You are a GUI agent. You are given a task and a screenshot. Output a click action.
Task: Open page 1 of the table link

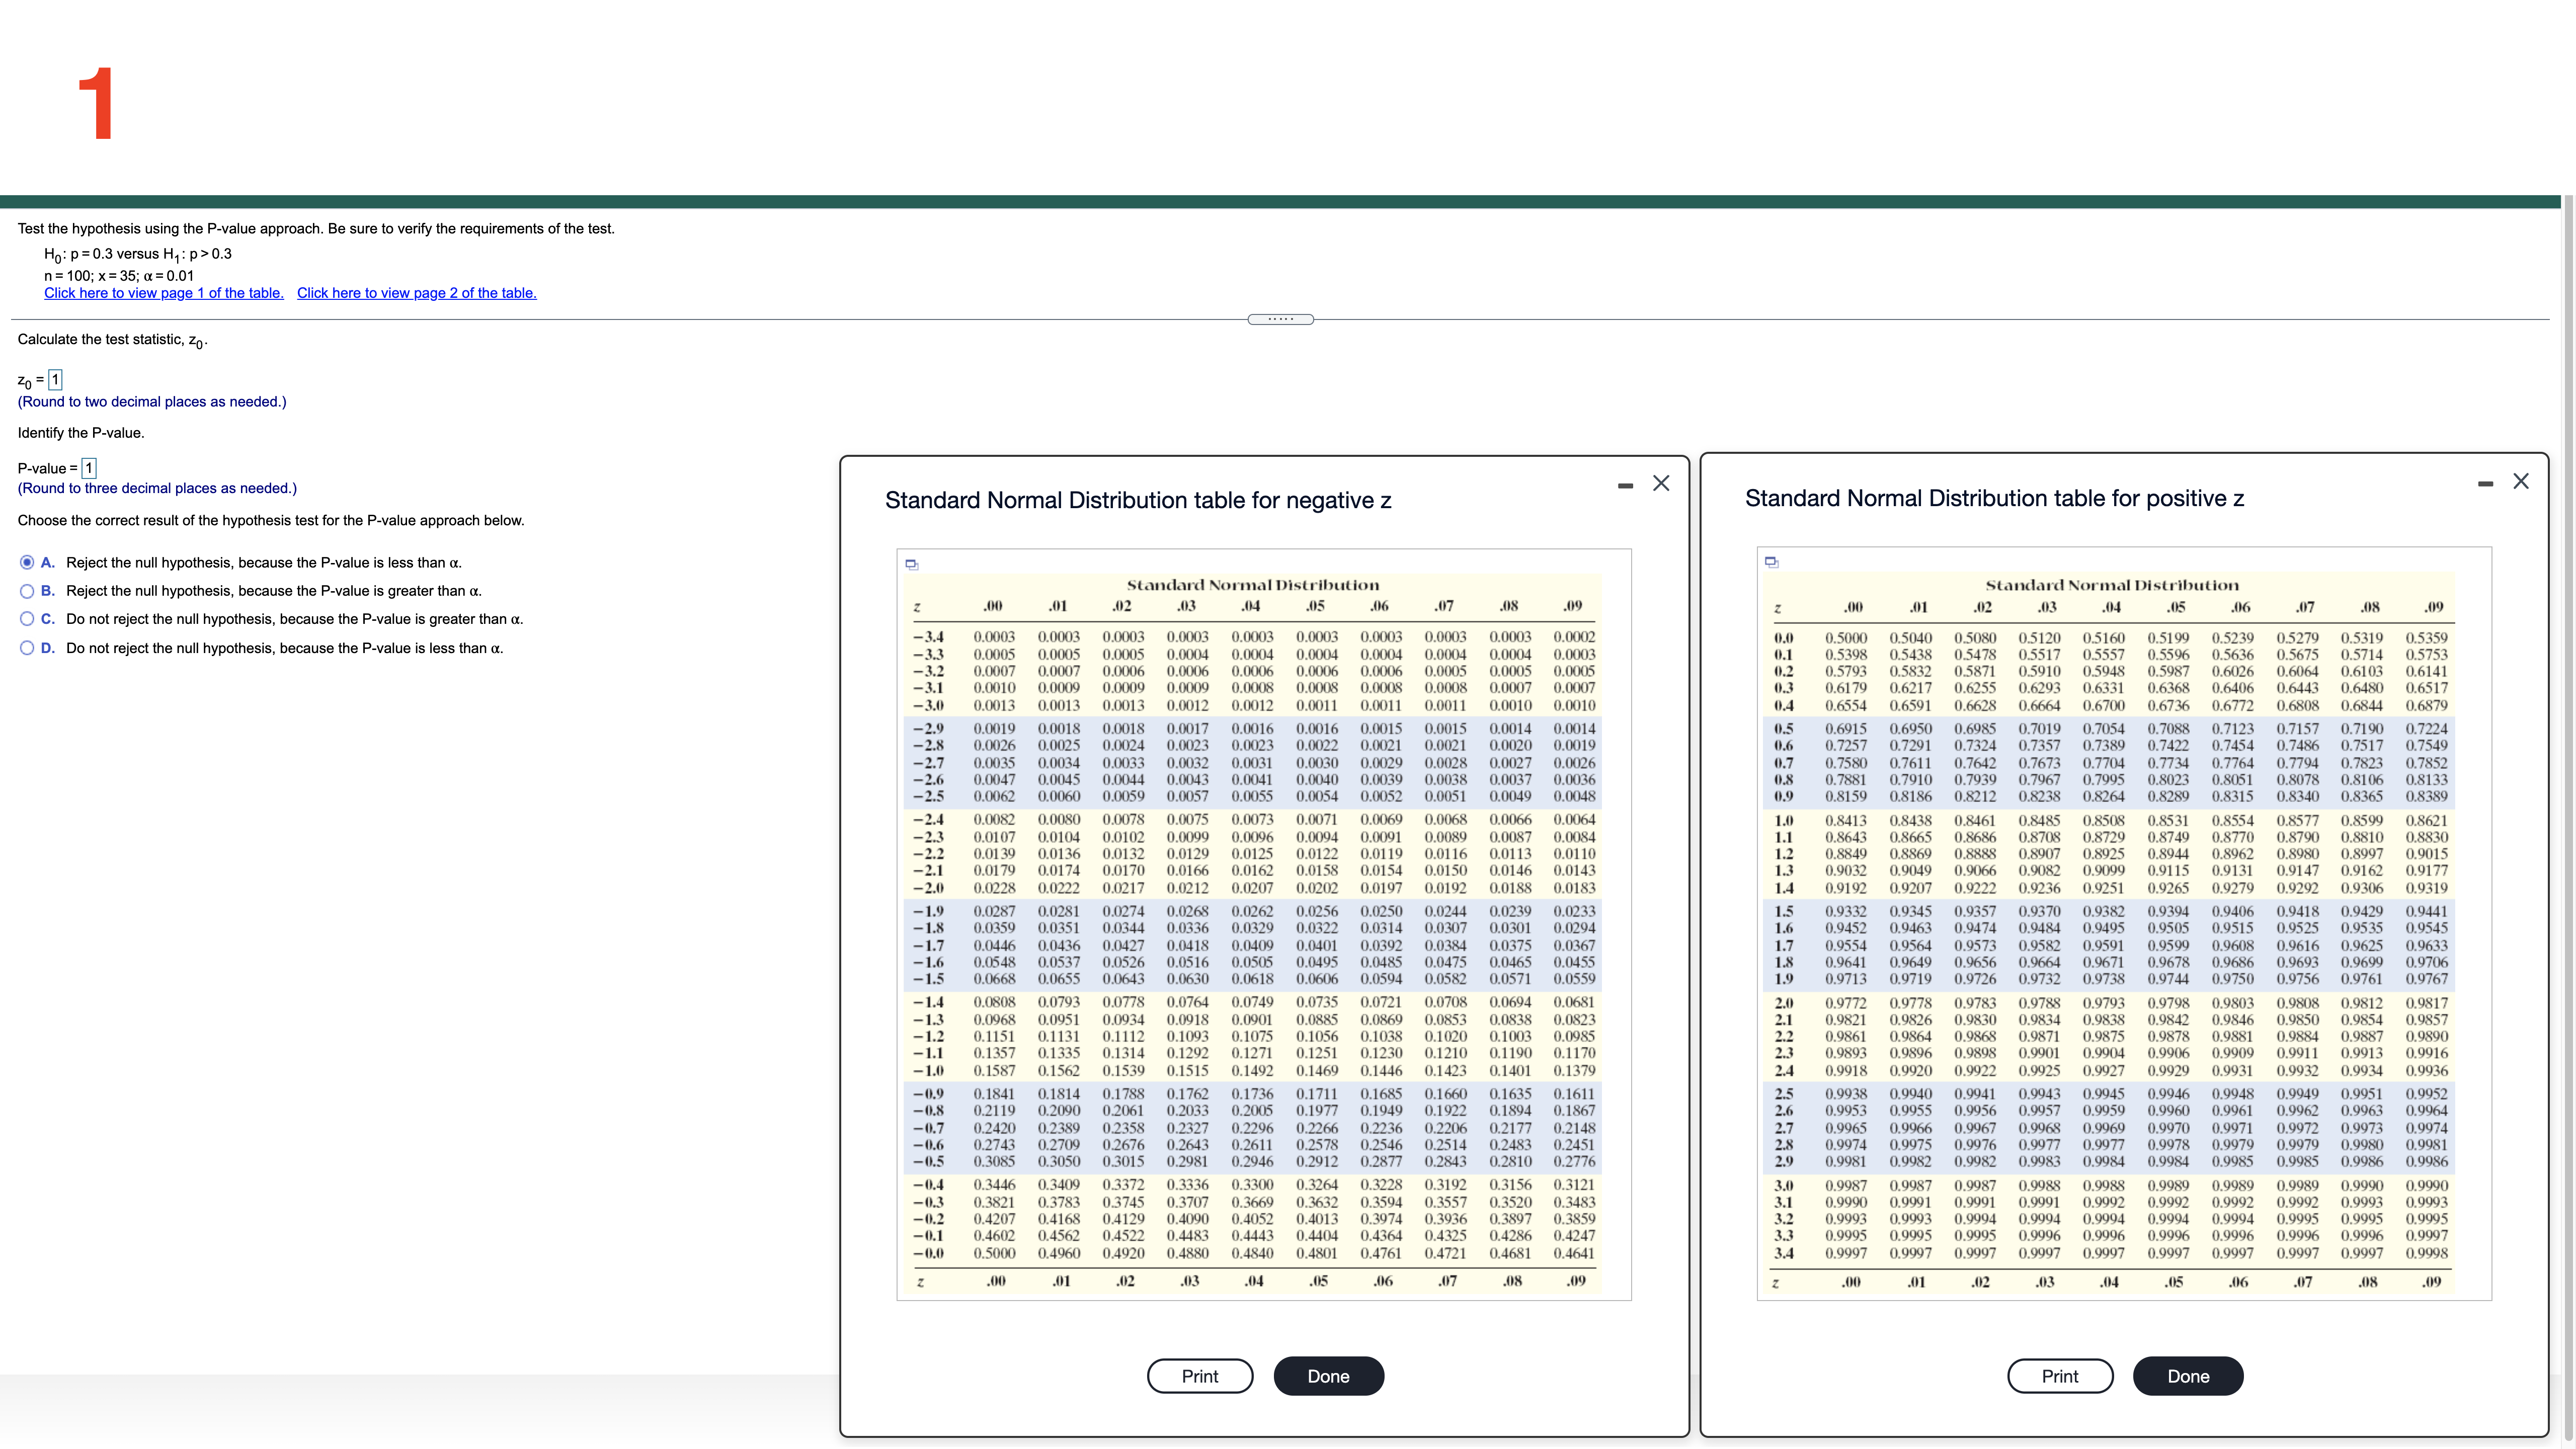pyautogui.click(x=163, y=293)
